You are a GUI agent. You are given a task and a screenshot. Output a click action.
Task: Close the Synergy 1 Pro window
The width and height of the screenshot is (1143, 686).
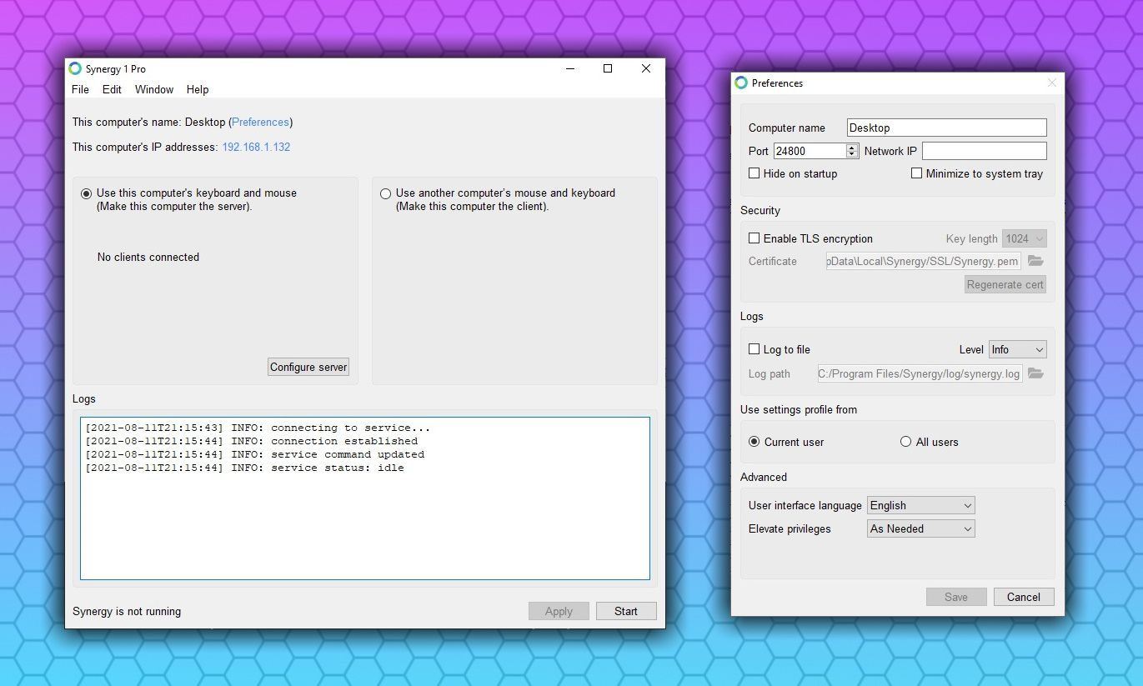coord(646,69)
